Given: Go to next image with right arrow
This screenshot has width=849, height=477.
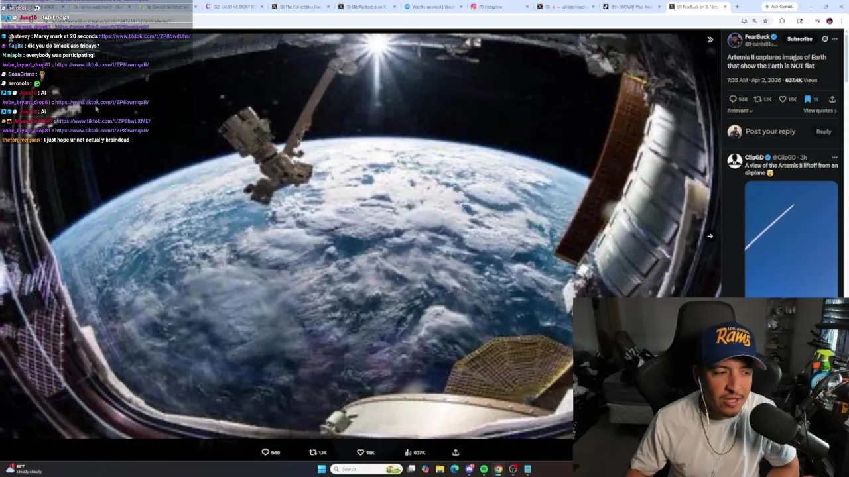Looking at the screenshot, I should 710,236.
